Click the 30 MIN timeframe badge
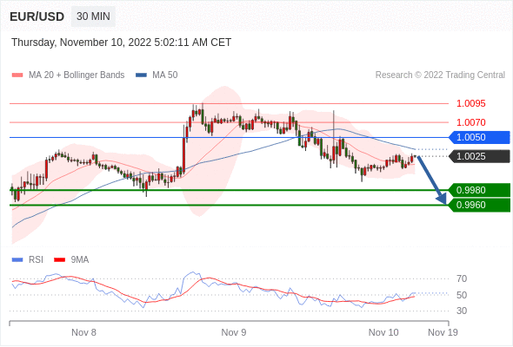 coord(93,16)
